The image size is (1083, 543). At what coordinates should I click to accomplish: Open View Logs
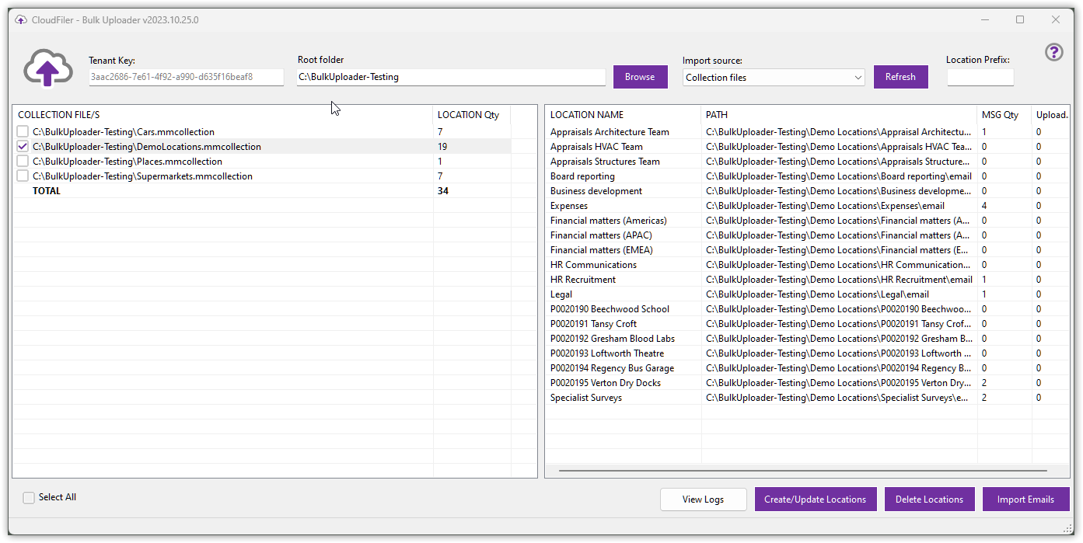click(x=703, y=499)
